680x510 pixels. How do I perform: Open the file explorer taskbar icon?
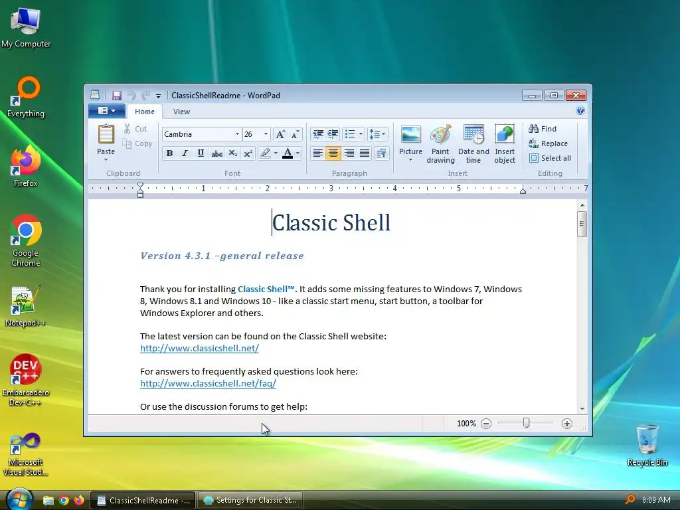tap(48, 501)
